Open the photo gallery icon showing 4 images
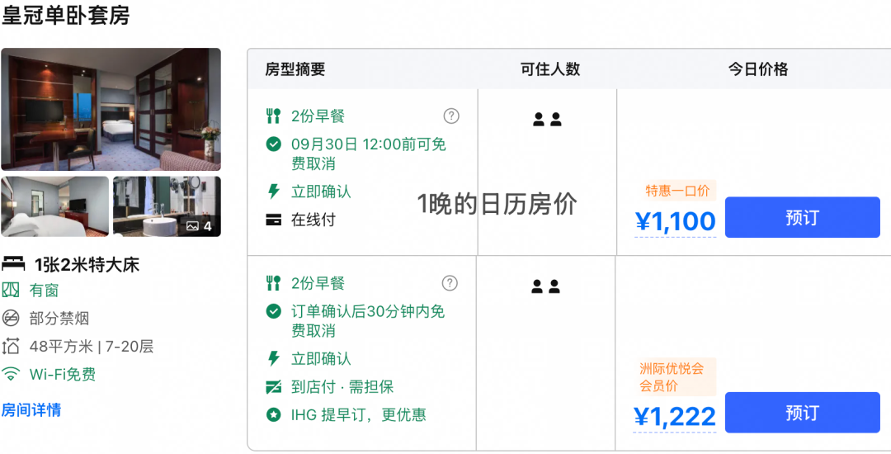This screenshot has width=891, height=454. (x=199, y=226)
